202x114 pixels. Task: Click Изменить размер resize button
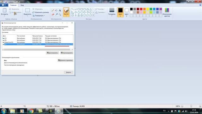coord(41,12)
